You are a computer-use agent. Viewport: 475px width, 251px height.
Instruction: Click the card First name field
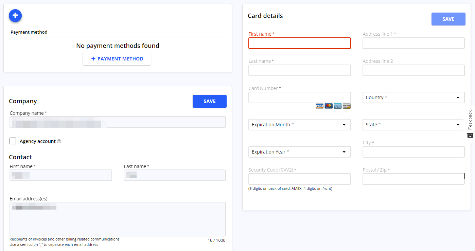[299, 43]
